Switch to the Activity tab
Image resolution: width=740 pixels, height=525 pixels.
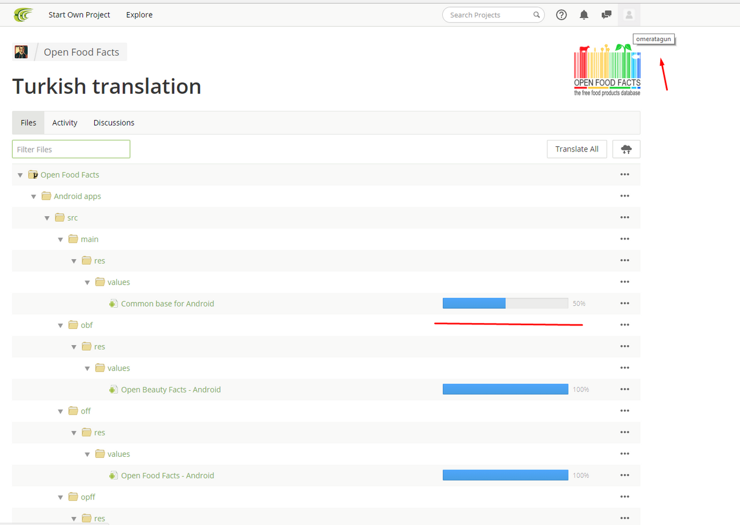(65, 123)
